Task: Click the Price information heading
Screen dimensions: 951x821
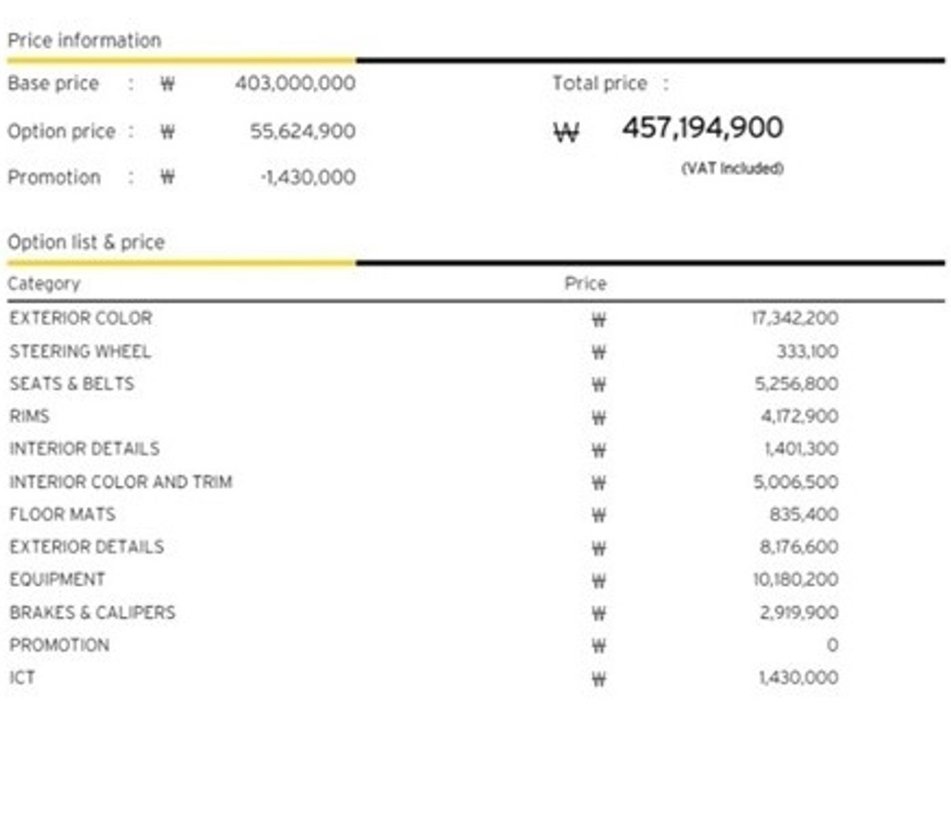Action: tap(84, 40)
